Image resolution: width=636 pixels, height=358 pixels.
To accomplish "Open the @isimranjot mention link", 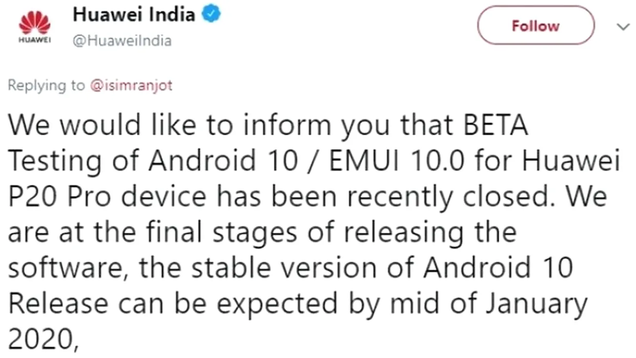I will coord(131,85).
